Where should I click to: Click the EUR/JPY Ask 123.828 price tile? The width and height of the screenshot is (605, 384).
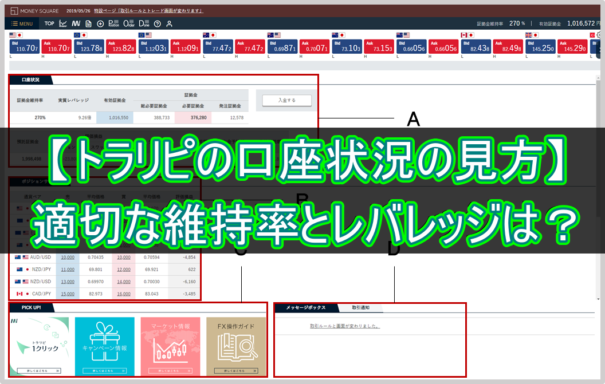[x=121, y=47]
